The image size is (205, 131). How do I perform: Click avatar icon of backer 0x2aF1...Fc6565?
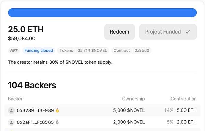11,122
